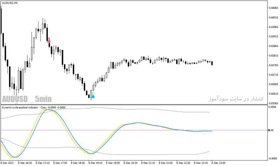Click time label 8 Dec 17:50
This screenshot has height=166, width=280.
60,163
